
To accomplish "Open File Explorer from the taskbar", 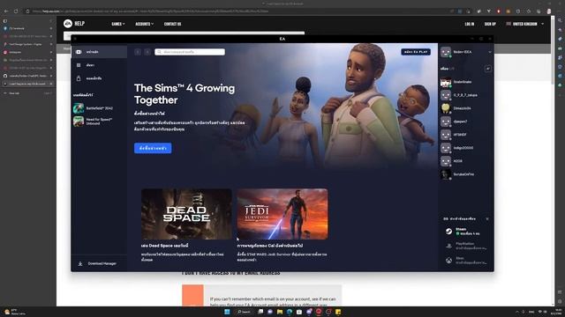I will pos(280,312).
